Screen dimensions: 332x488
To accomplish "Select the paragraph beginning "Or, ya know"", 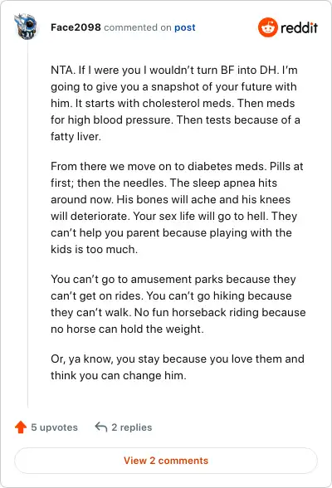I will (x=178, y=367).
